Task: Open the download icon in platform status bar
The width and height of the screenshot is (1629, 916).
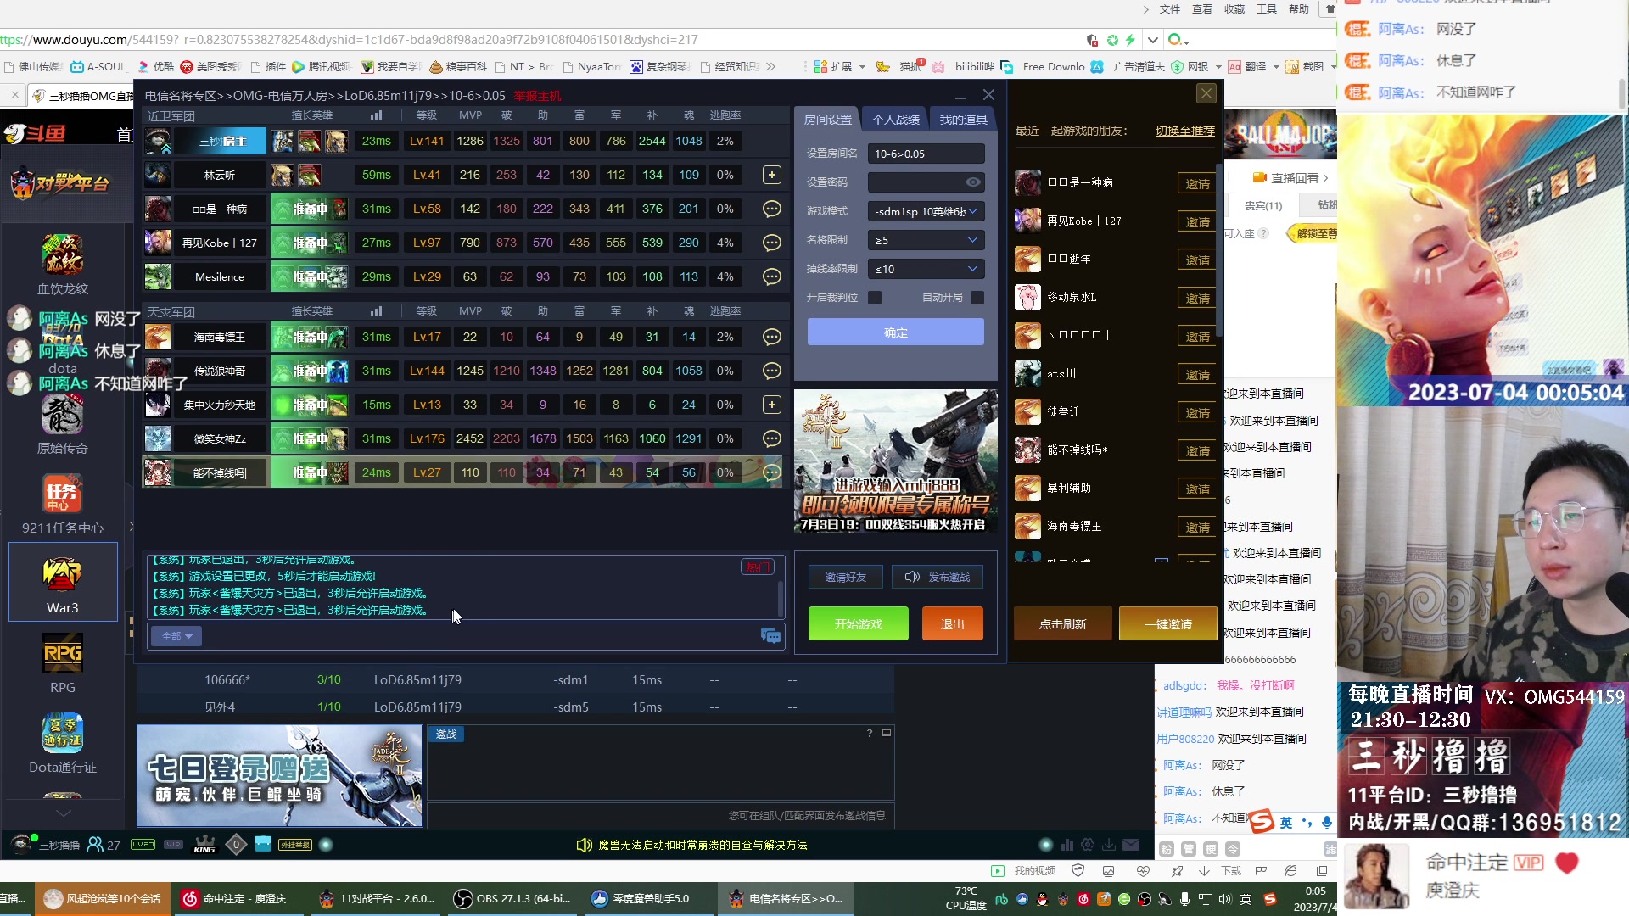Action: click(1109, 845)
